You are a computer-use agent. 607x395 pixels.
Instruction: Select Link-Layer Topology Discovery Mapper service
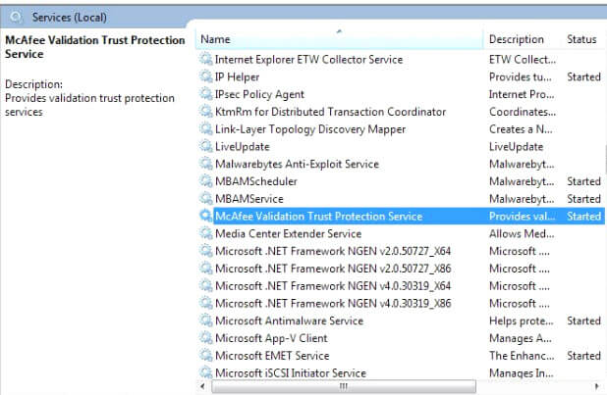tap(310, 129)
